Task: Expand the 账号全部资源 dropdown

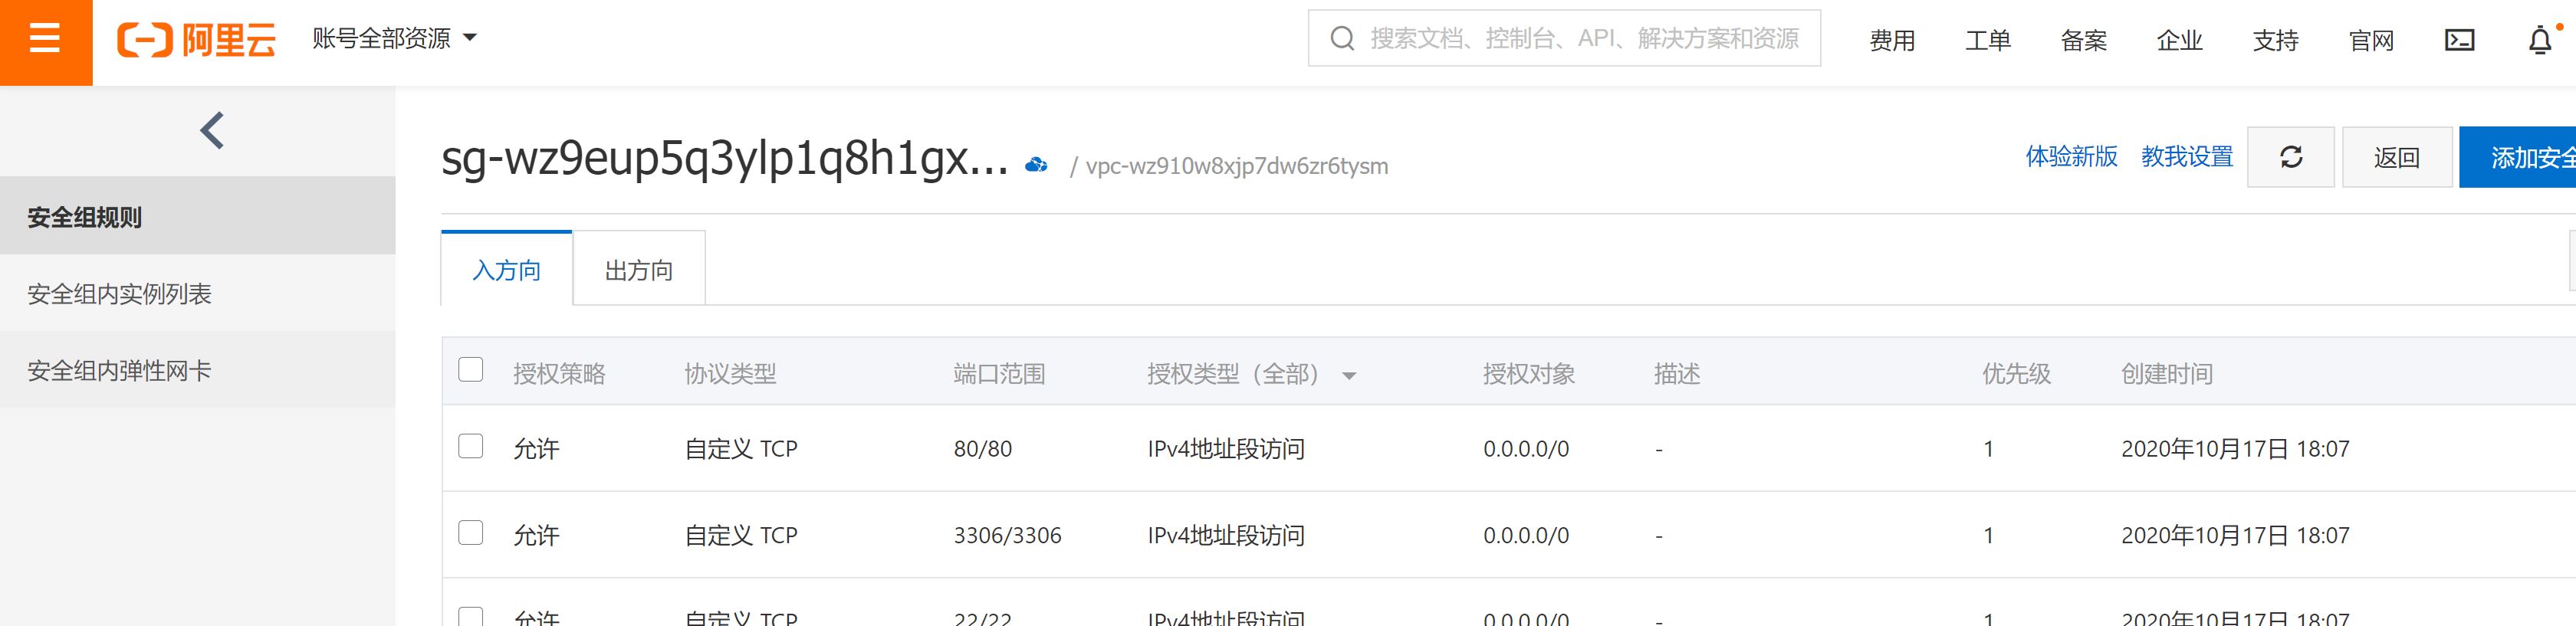Action: pyautogui.click(x=394, y=39)
